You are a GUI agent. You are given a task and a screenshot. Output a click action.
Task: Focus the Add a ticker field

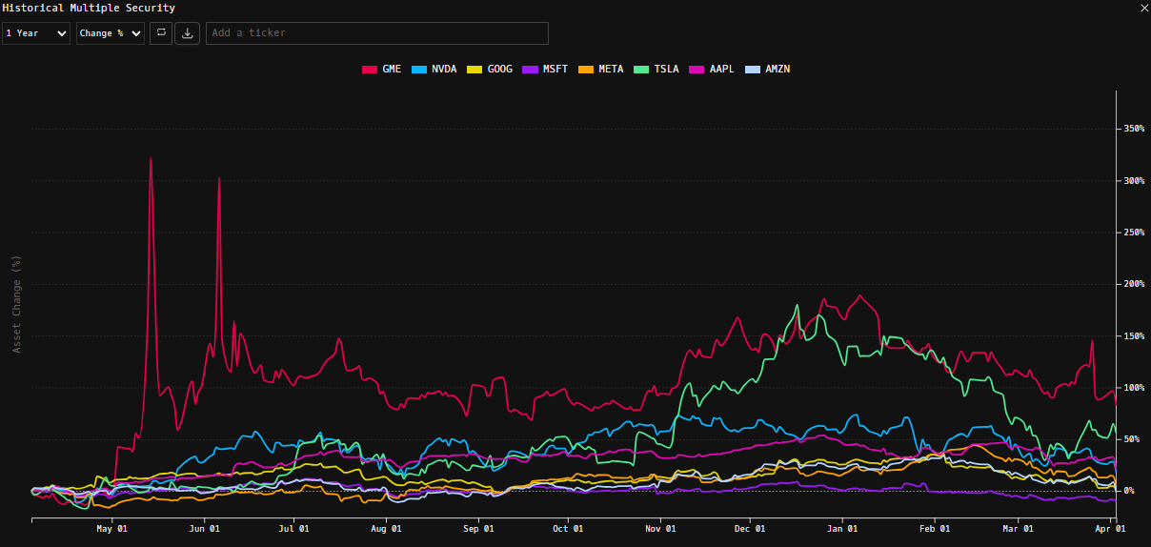click(377, 33)
